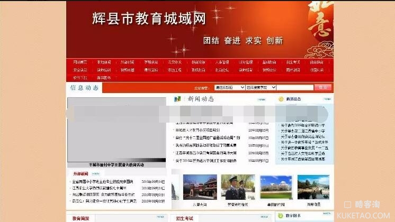This screenshot has height=222, width=395.
Task: Open thumbnail of temple building photo
Action: pos(200,187)
